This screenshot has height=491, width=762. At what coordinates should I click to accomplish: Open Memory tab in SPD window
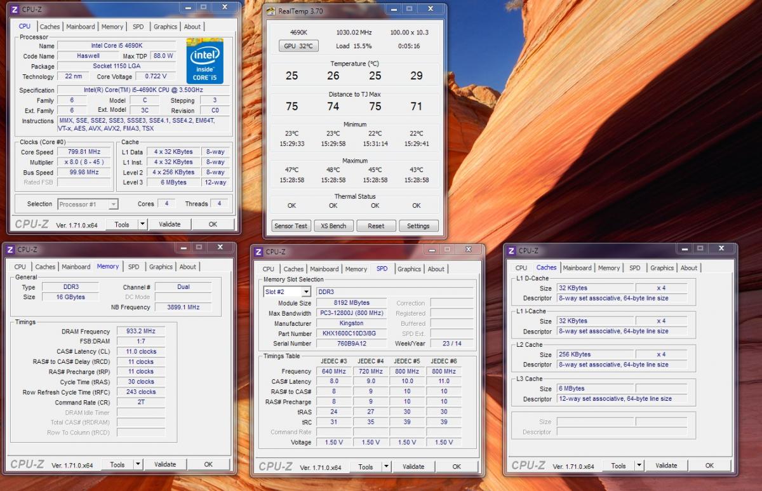click(356, 269)
